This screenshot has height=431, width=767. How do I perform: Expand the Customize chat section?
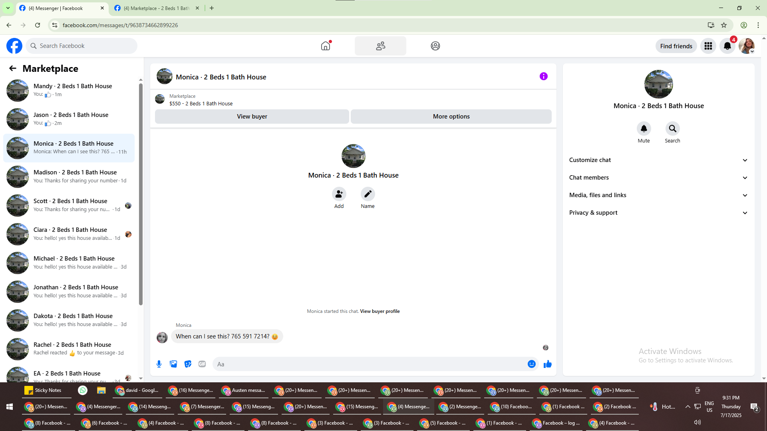click(x=658, y=160)
